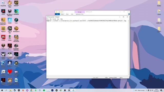Viewport: 164px width, 92px height.
Task: Open the Terraria tree desktop icon
Action: coord(10,38)
